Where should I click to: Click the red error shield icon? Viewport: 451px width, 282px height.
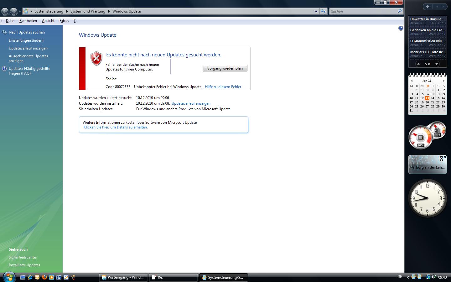[x=96, y=59]
